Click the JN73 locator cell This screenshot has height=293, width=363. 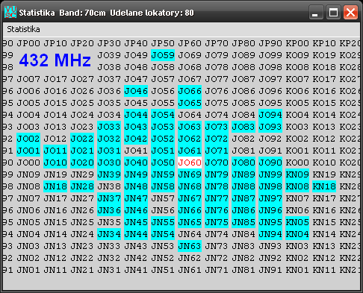coord(217,246)
